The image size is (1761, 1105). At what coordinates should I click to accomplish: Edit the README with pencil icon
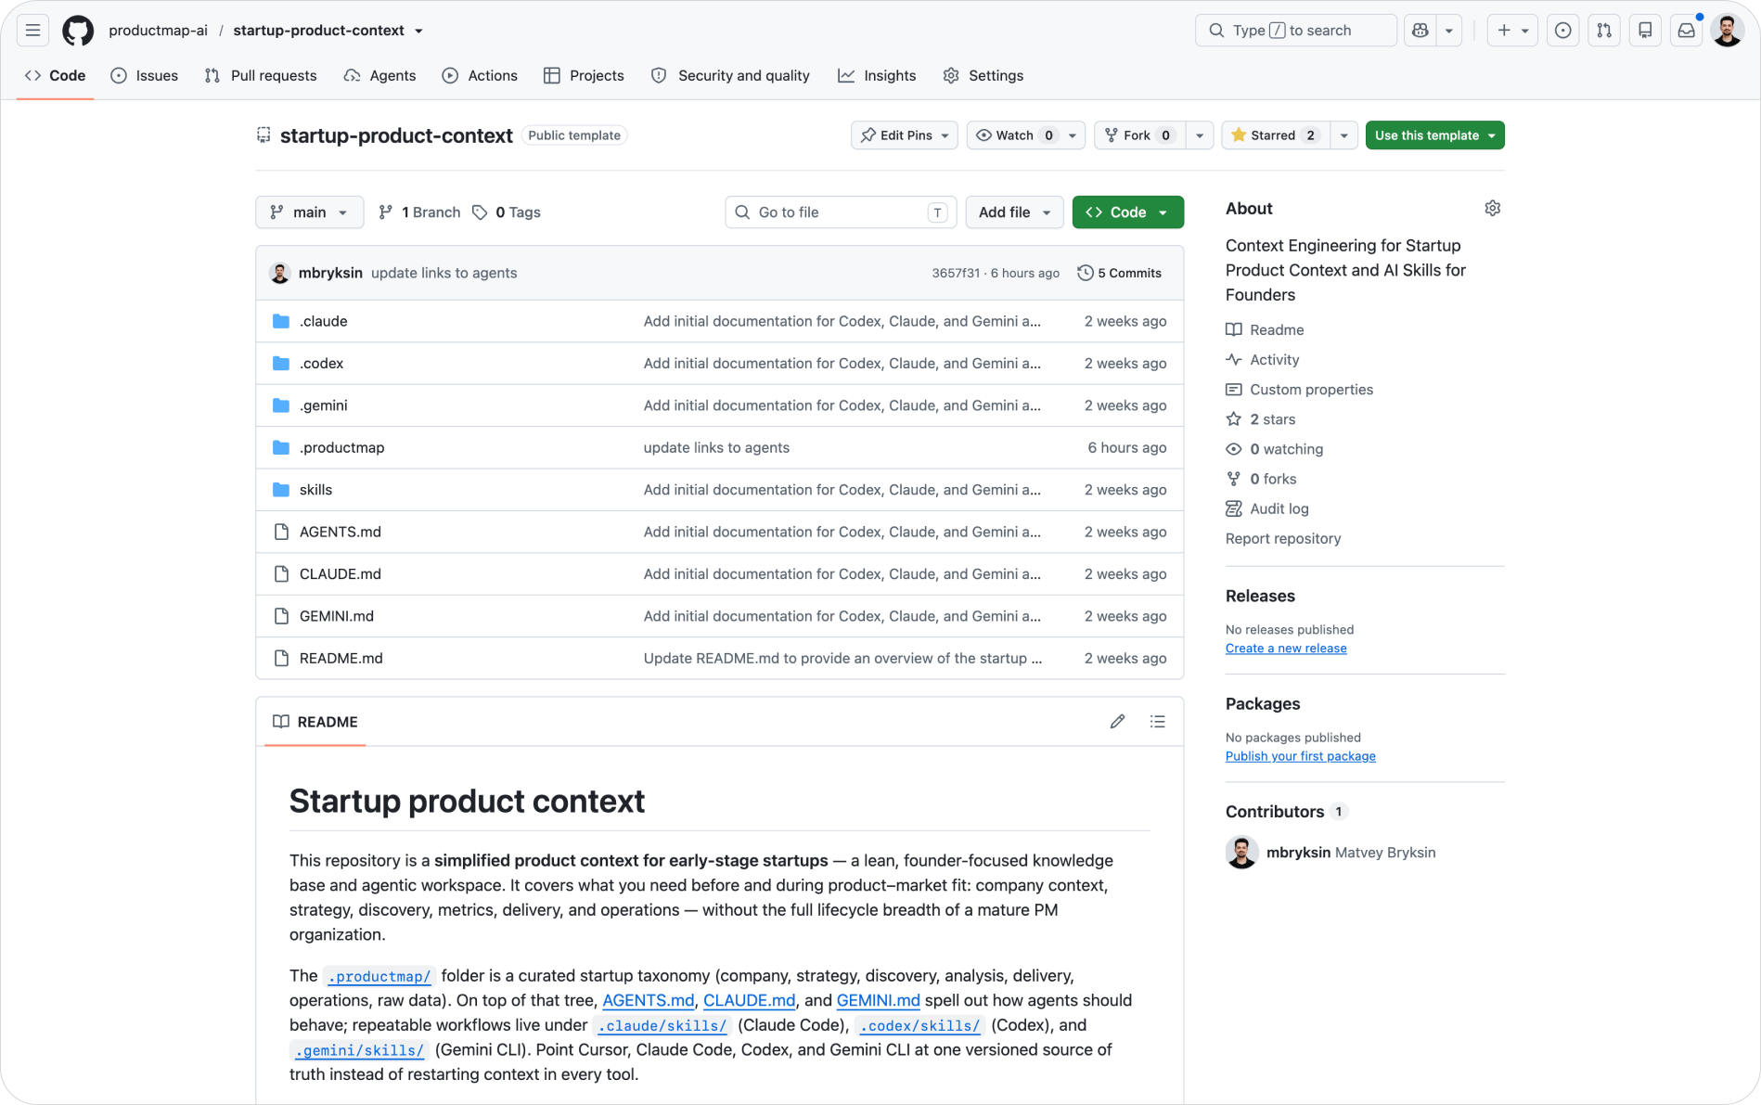pos(1117,722)
